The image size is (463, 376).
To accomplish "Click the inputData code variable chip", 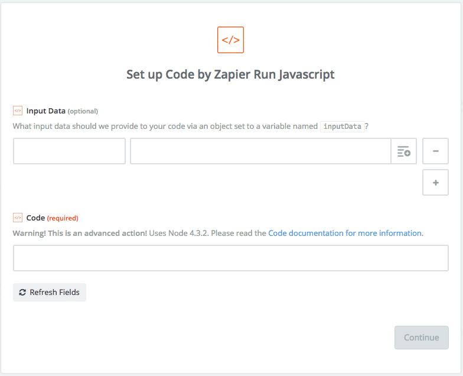I will [342, 127].
